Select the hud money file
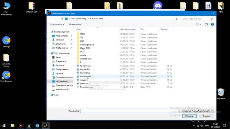This screenshot has height=129, width=230. click(x=85, y=73)
